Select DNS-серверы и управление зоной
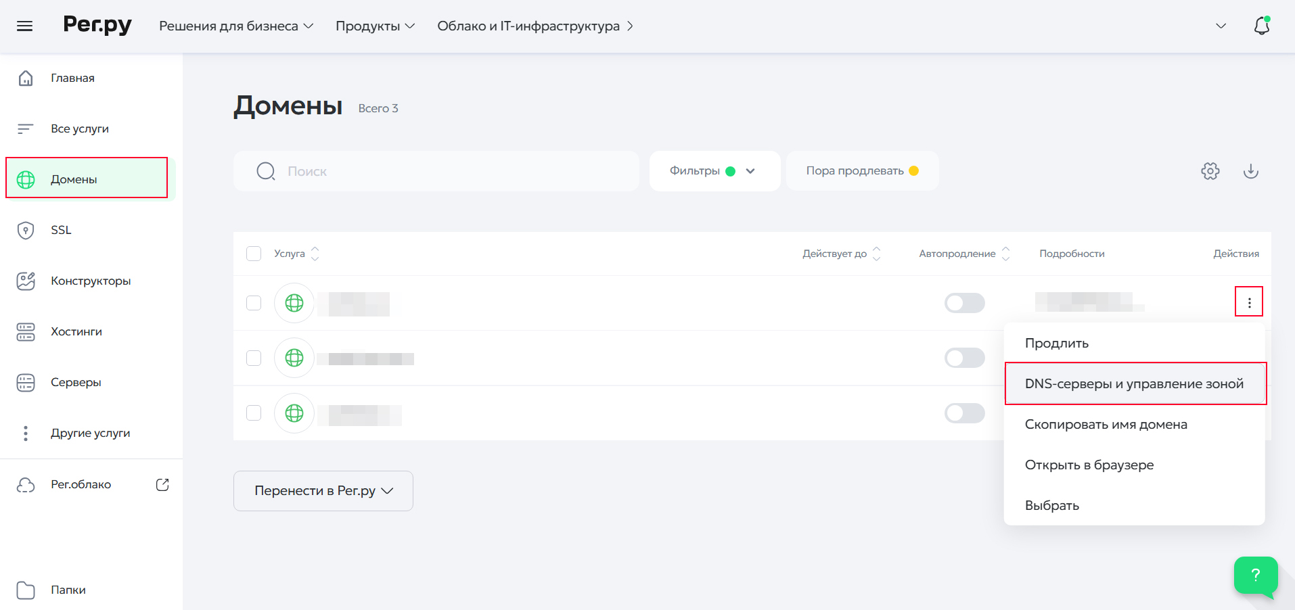 1134,383
